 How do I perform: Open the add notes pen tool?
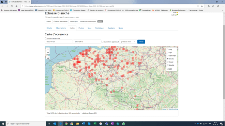coord(213,6)
